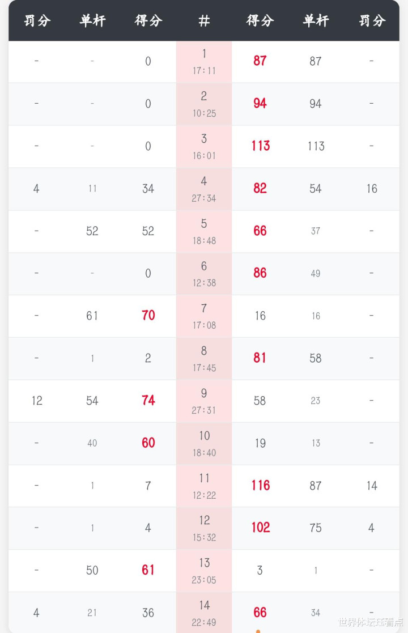Click the red winning score 70
The width and height of the screenshot is (408, 633).
tap(148, 316)
